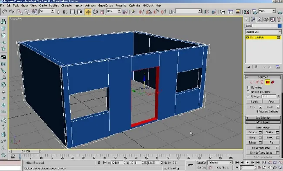Click the time slider showing 0 / 100
The height and width of the screenshot is (171, 283).
click(x=26, y=151)
